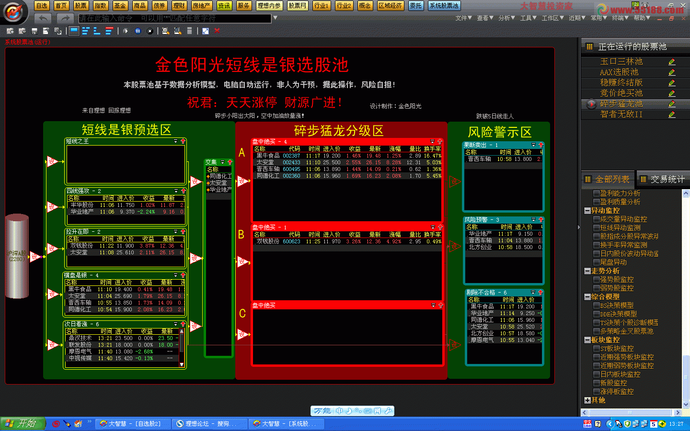
Task: Check the BS决策模型 checkbox
Action: 596,306
